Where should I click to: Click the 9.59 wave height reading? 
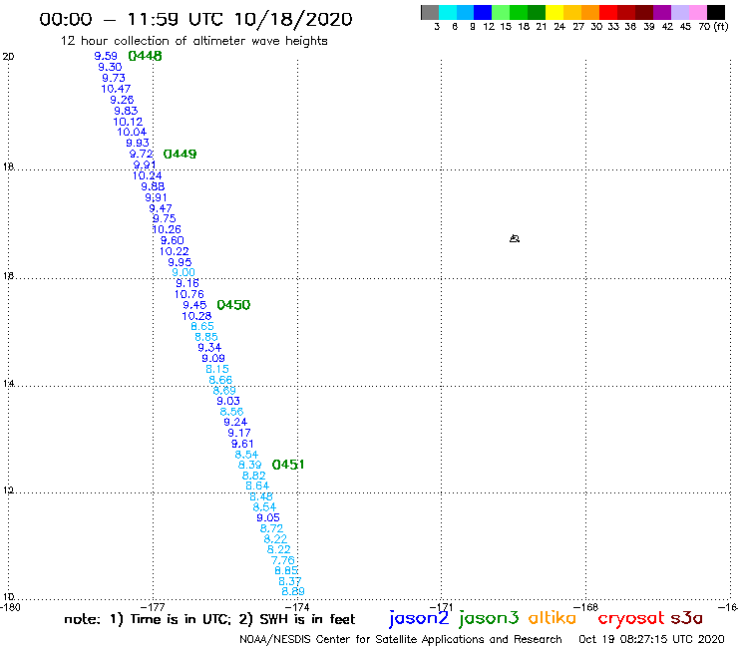pos(106,56)
